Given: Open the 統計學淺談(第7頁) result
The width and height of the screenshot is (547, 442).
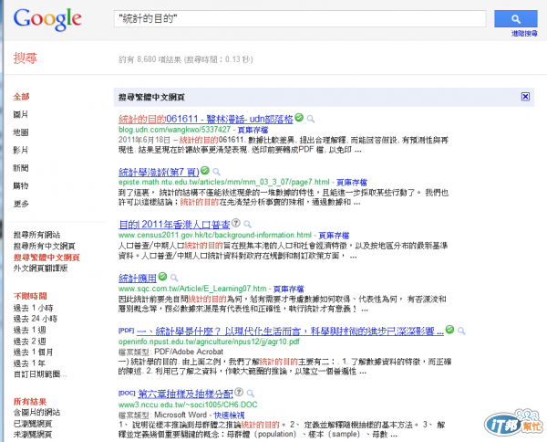Looking at the screenshot, I should point(159,172).
